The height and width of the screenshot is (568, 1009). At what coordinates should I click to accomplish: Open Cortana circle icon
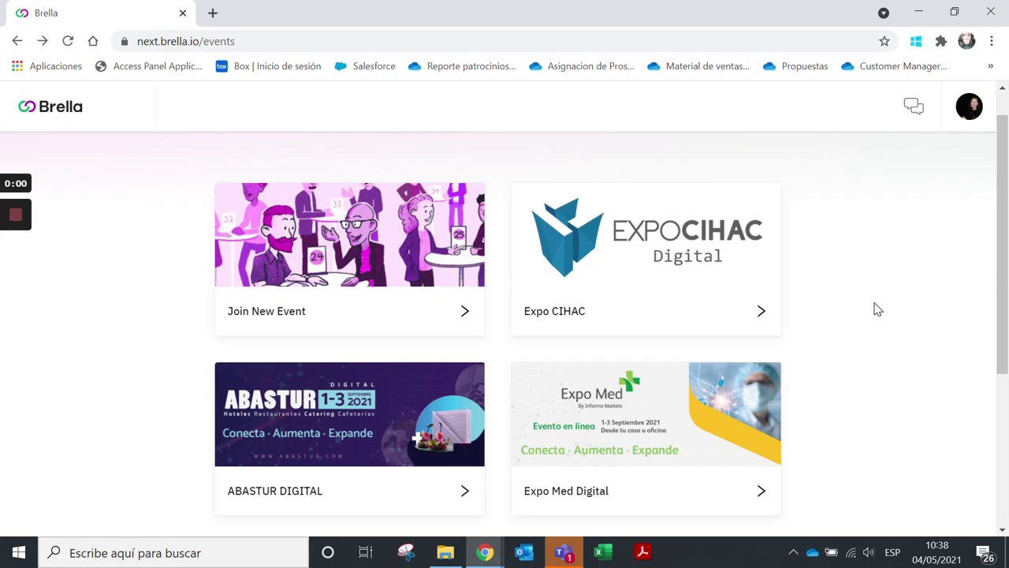[328, 553]
